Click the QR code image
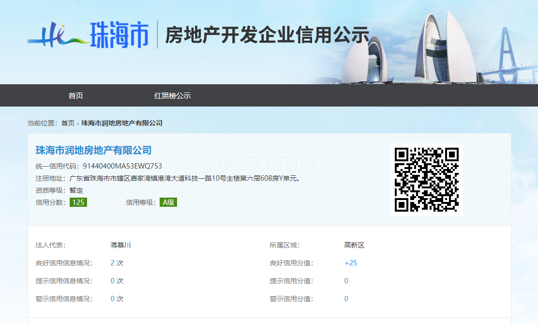538x324 pixels. tap(426, 179)
